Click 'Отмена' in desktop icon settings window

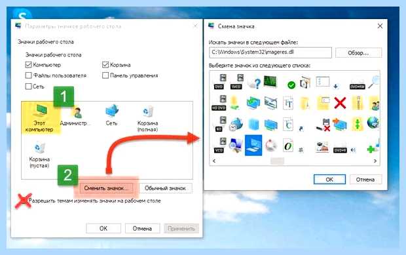[x=142, y=228]
